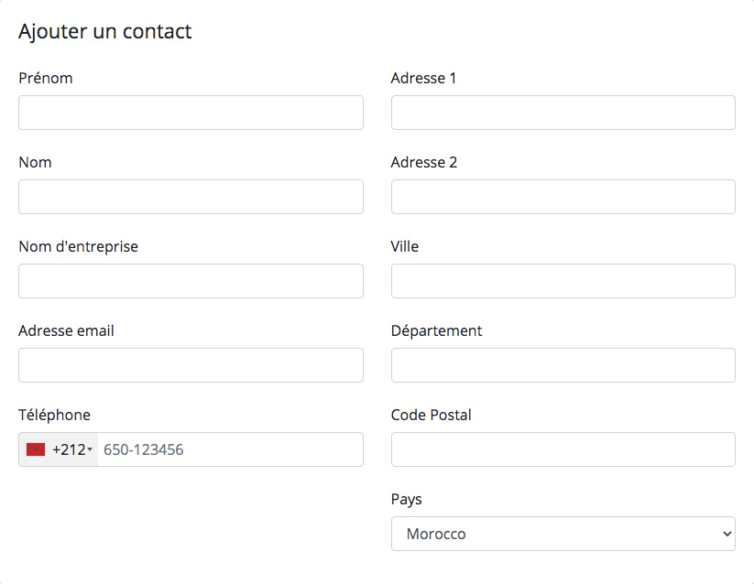This screenshot has width=754, height=584.
Task: Click the Prénom label
Action: point(46,78)
